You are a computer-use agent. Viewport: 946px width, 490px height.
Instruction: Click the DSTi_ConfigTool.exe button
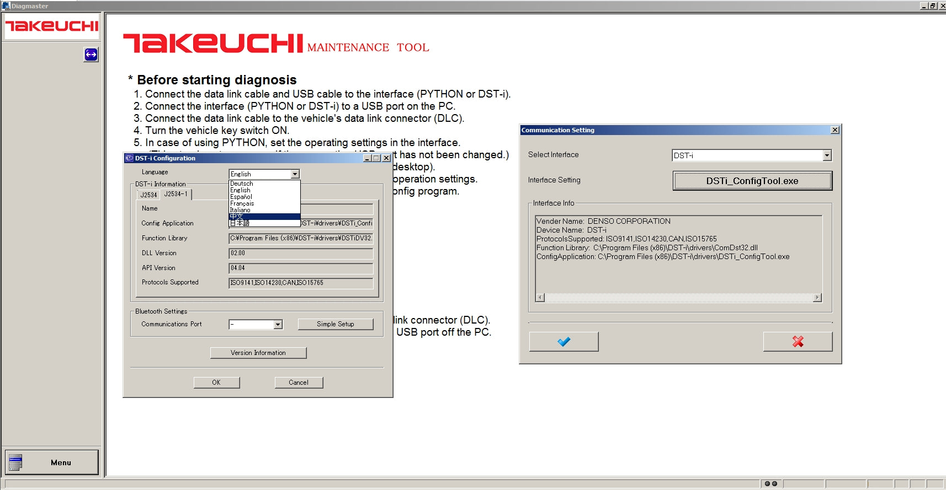point(752,181)
